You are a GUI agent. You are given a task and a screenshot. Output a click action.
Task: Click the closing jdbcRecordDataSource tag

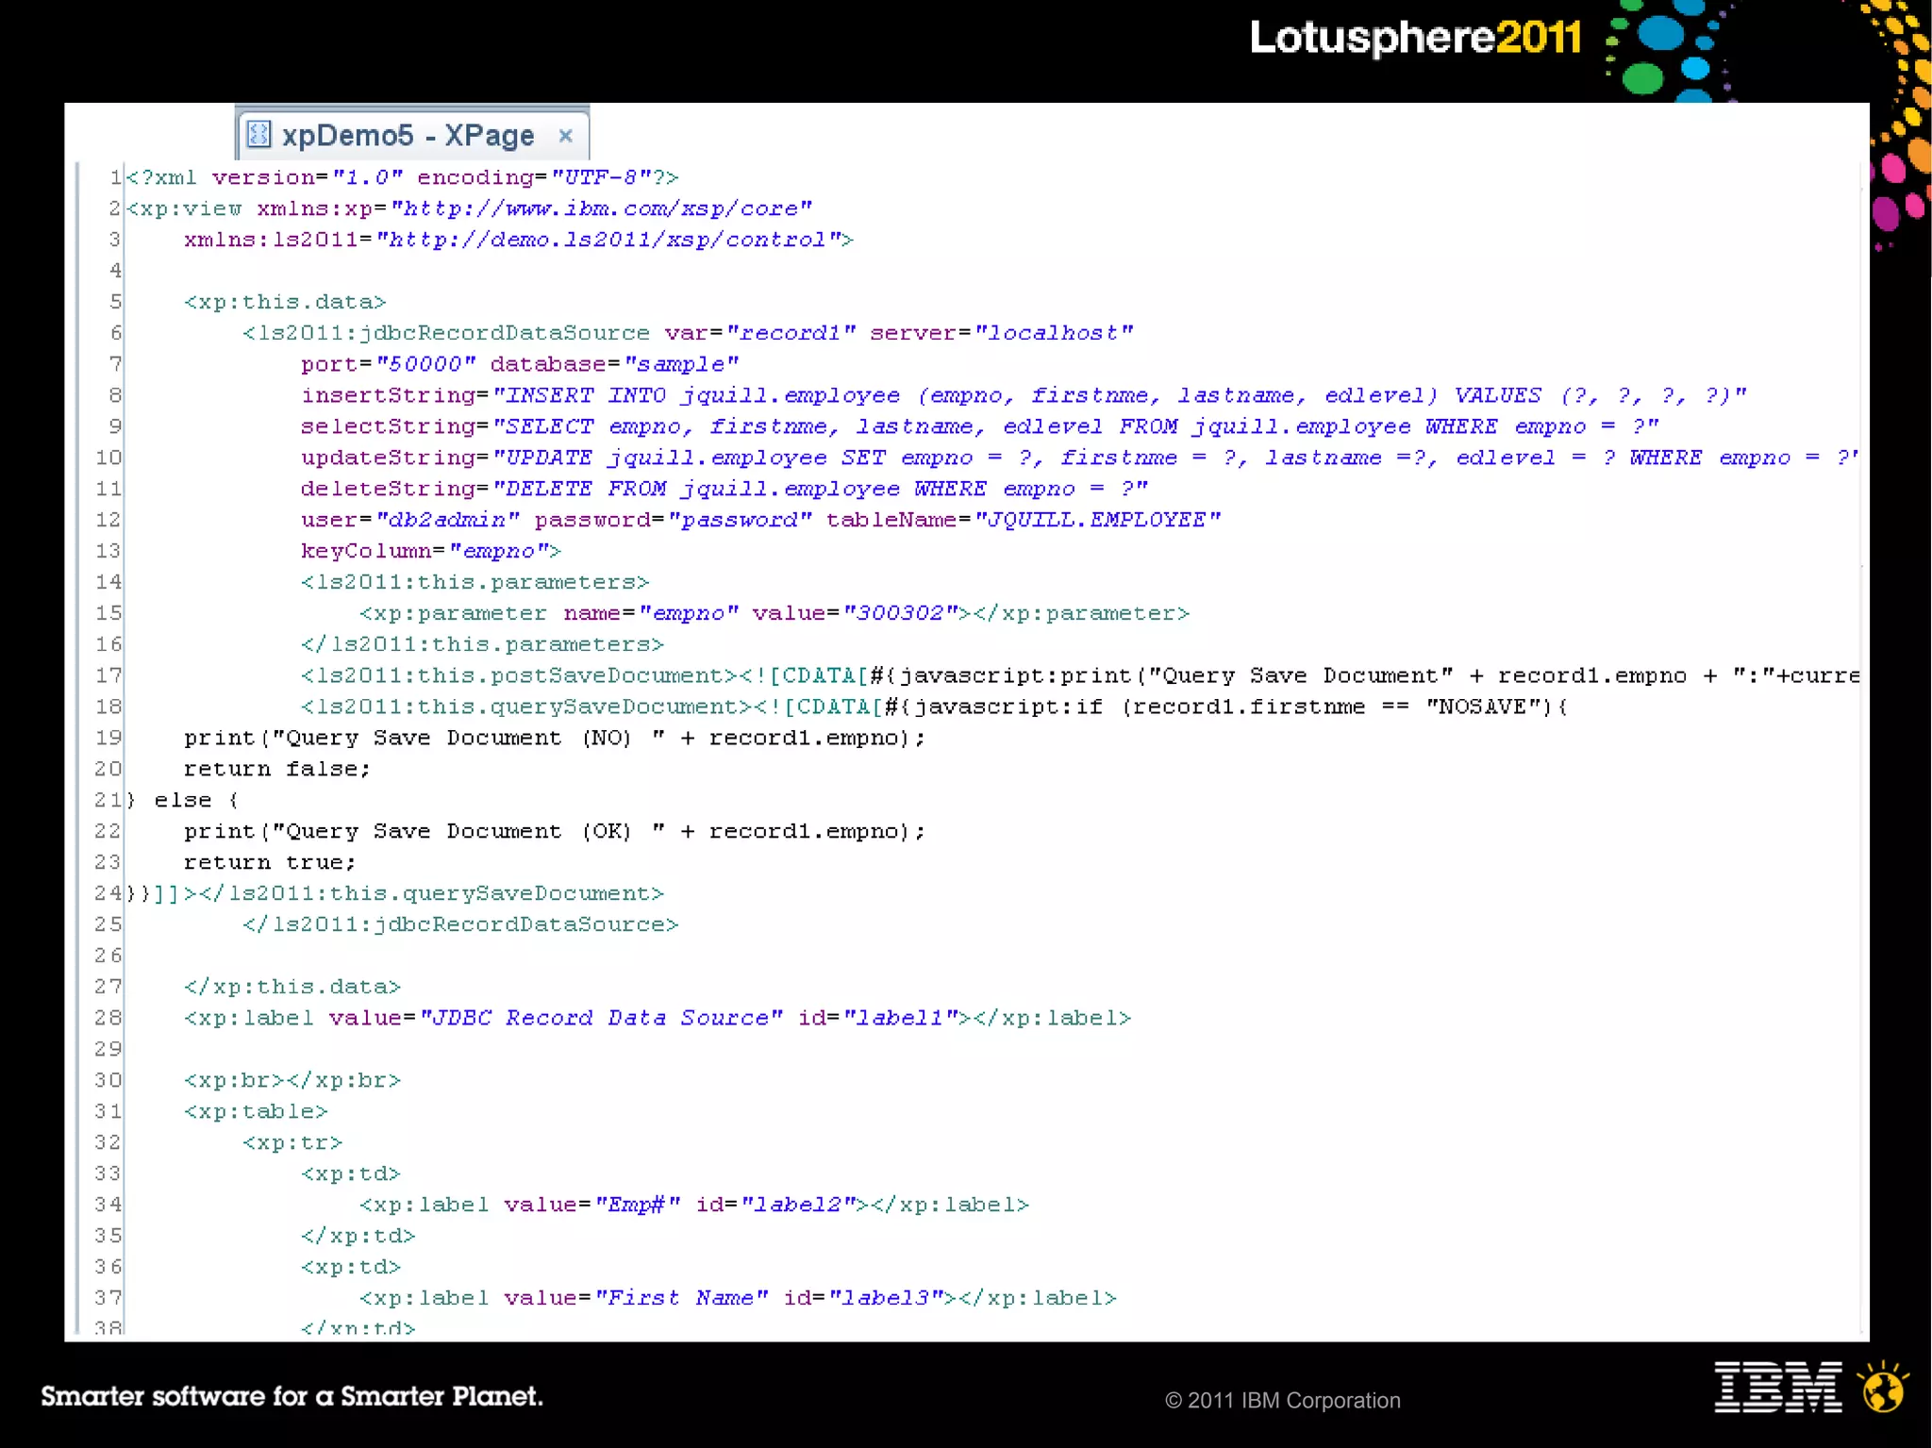pos(460,924)
